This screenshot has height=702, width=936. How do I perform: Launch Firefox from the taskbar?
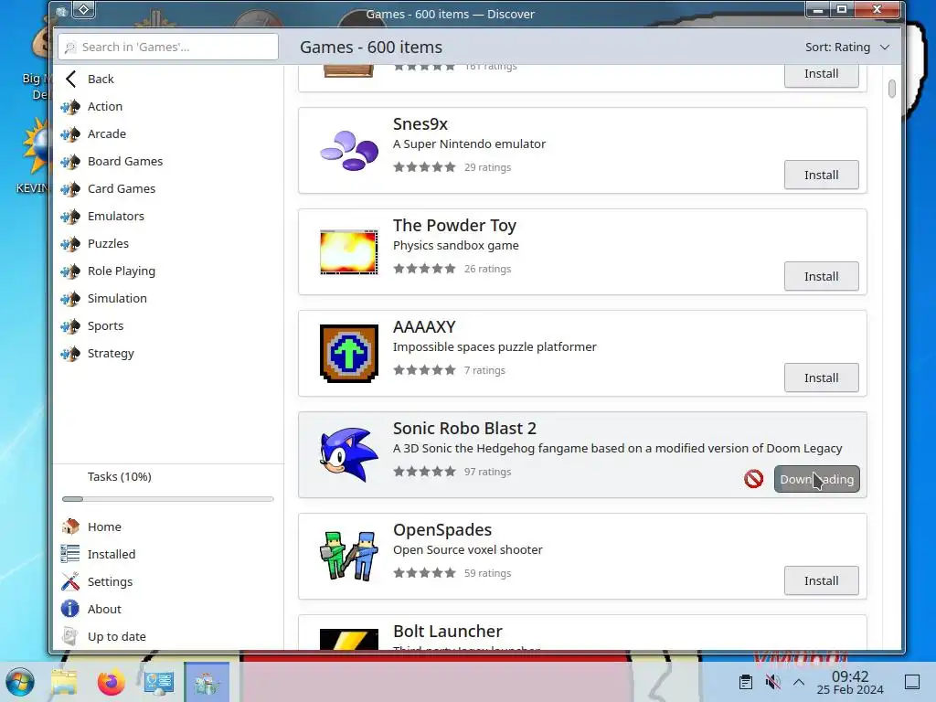click(x=111, y=682)
